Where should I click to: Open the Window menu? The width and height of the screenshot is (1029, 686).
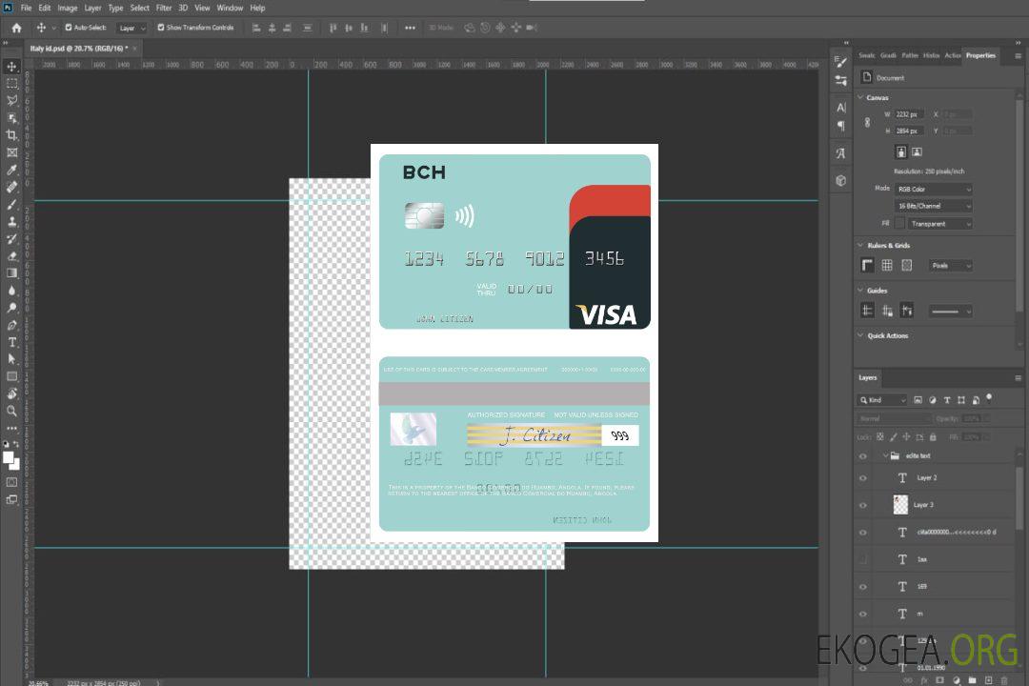(230, 8)
